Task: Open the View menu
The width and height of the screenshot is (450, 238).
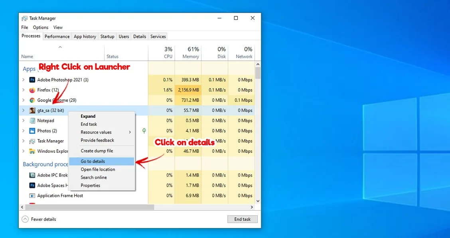Action: 58,27
